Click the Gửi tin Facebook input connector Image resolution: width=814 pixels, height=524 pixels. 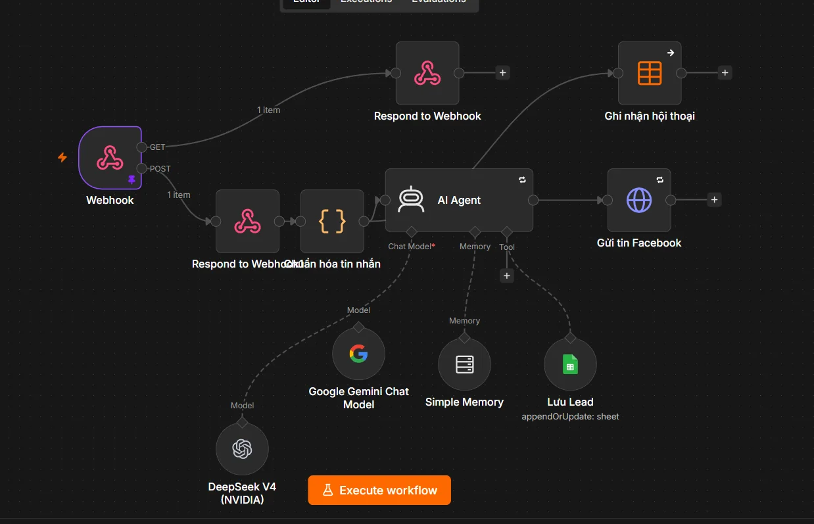608,200
